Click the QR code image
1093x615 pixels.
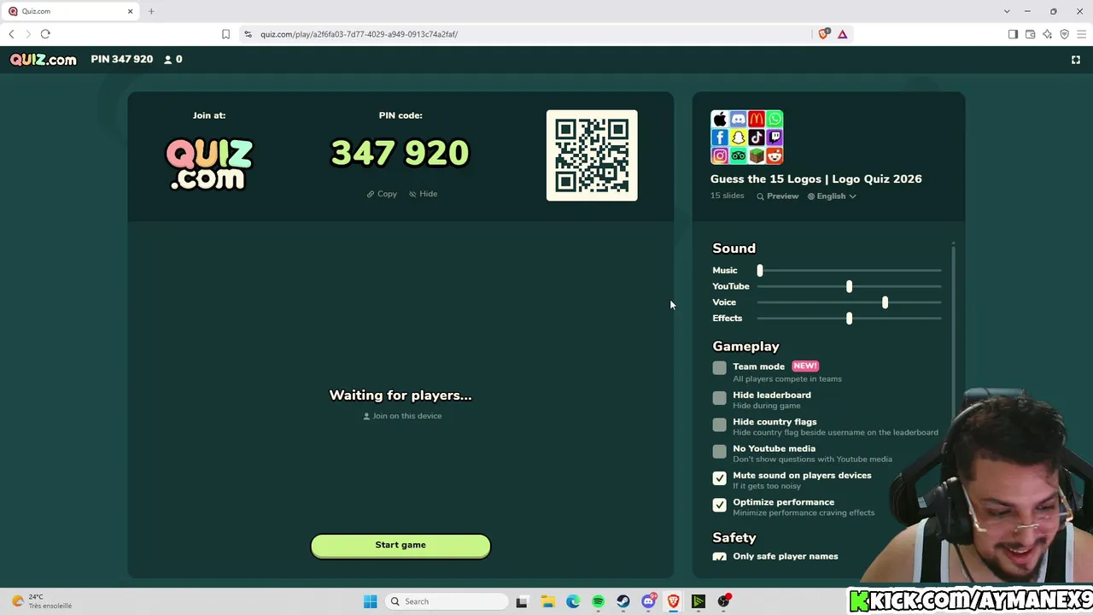[x=592, y=155]
